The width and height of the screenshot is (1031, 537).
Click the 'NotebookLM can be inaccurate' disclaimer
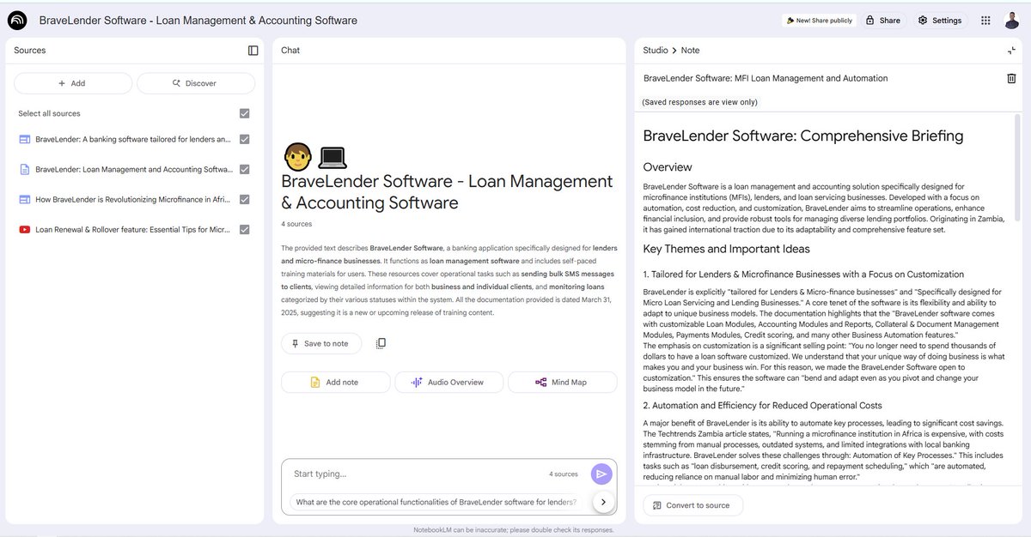[515, 530]
